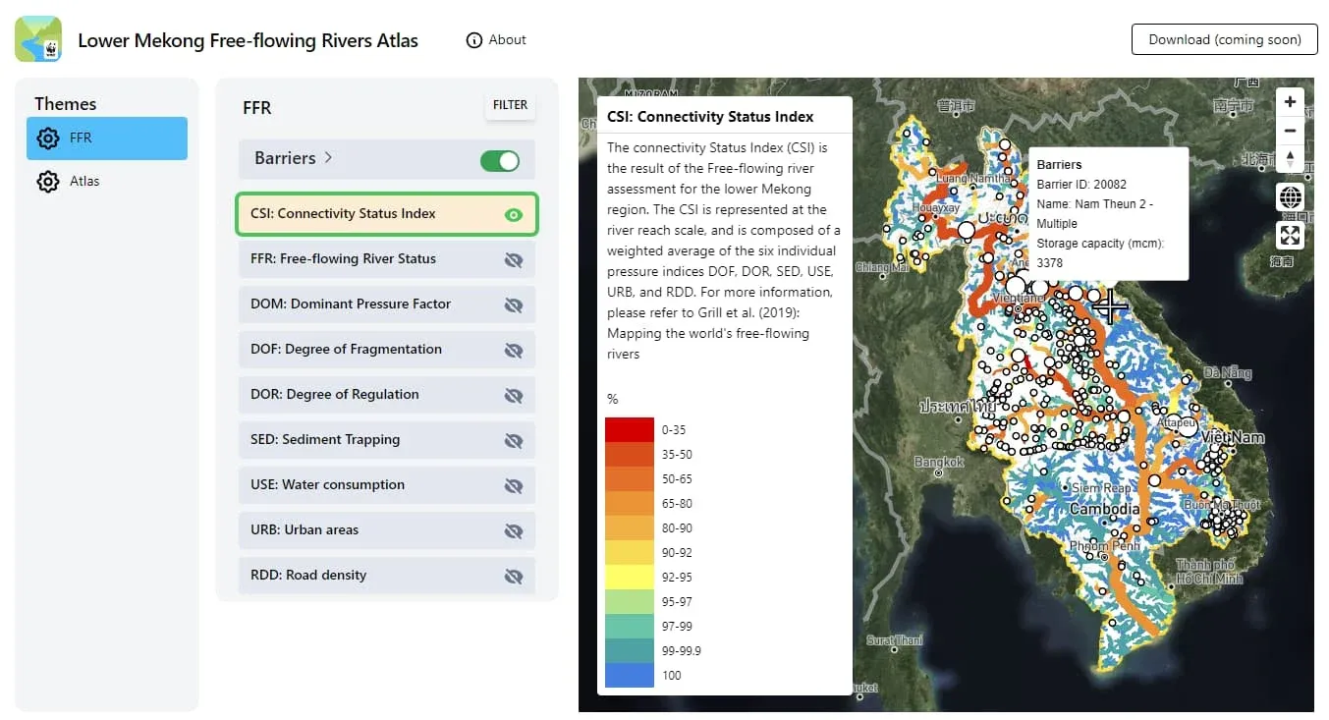Select the FFR theme tab
The width and height of the screenshot is (1329, 720).
coord(107,138)
